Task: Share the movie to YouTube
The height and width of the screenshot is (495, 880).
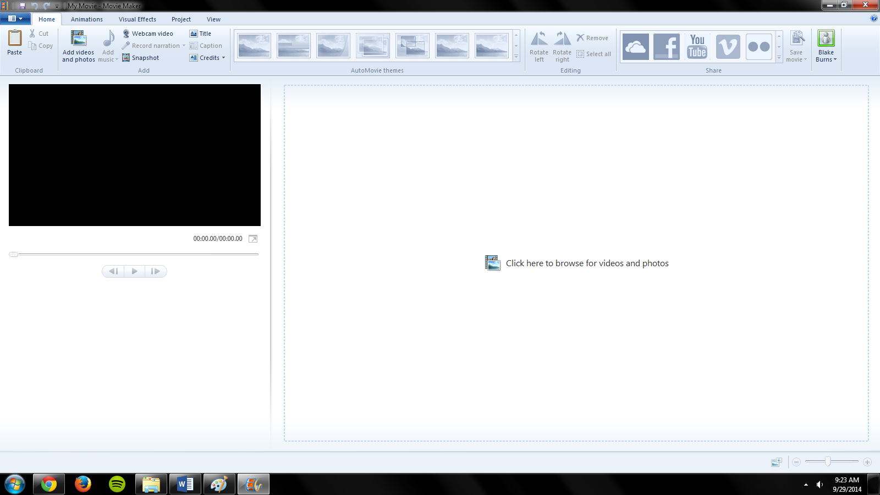Action: tap(697, 46)
